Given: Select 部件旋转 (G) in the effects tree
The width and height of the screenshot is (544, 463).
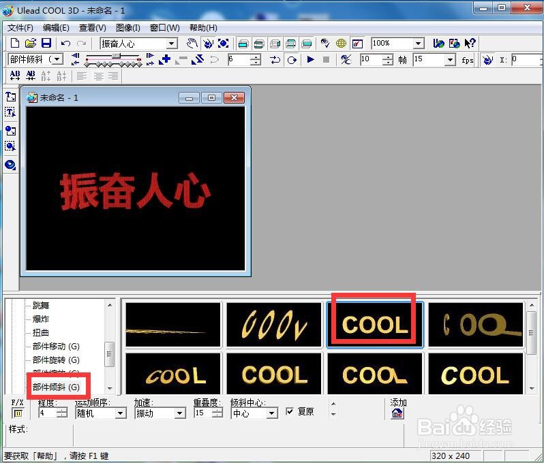Looking at the screenshot, I should pos(56,360).
